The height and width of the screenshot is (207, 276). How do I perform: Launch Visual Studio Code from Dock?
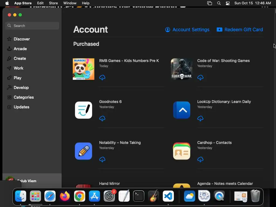[x=168, y=196]
